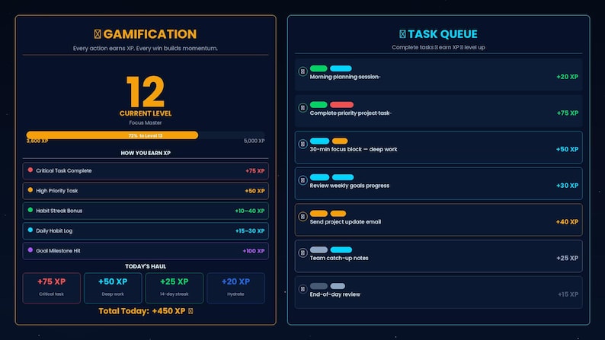Select the +75 XP Critical task haul card
This screenshot has height=340, width=605.
click(x=51, y=288)
